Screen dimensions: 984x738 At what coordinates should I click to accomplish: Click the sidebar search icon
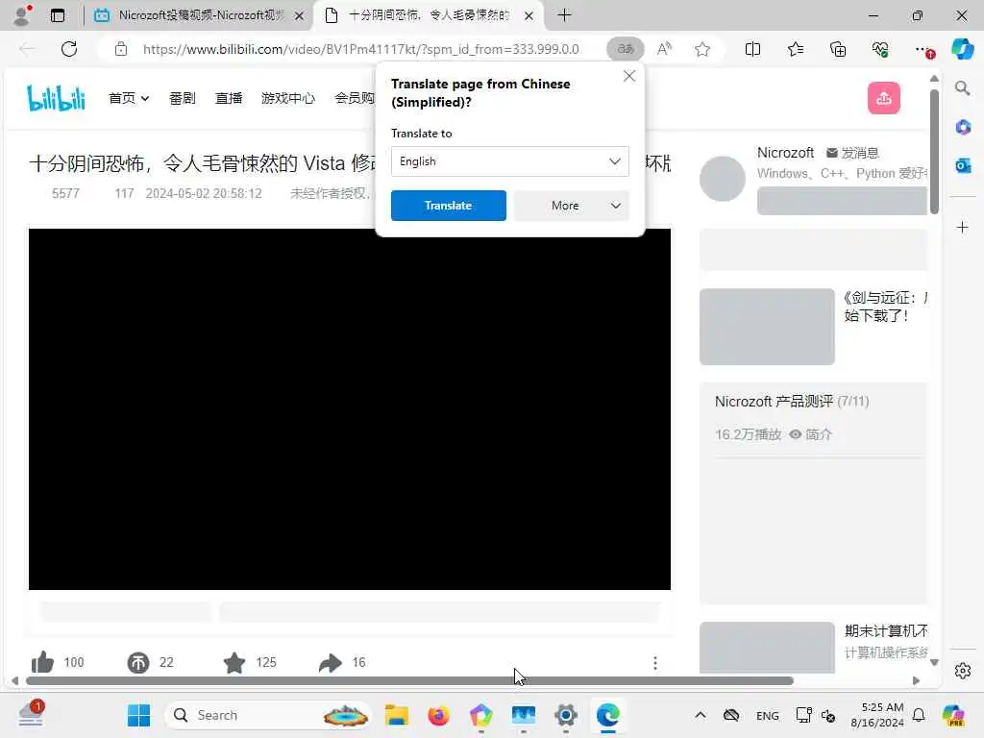(962, 88)
